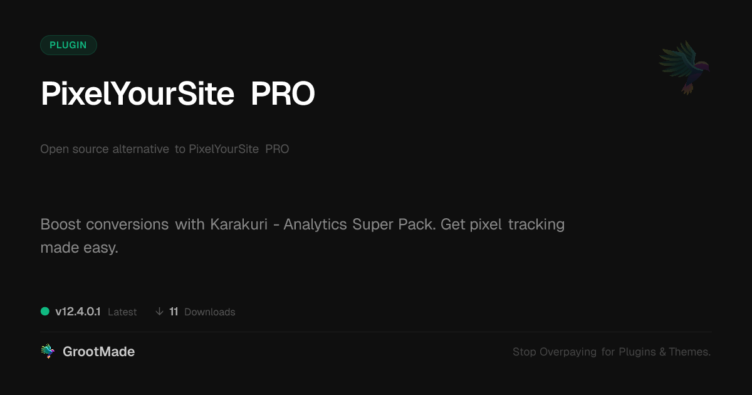Open the v12.4.0.1 version number
The height and width of the screenshot is (395, 752).
[78, 312]
